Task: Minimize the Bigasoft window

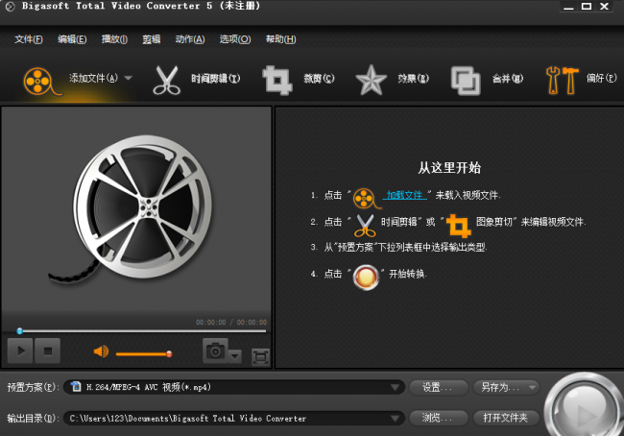Action: (x=568, y=7)
